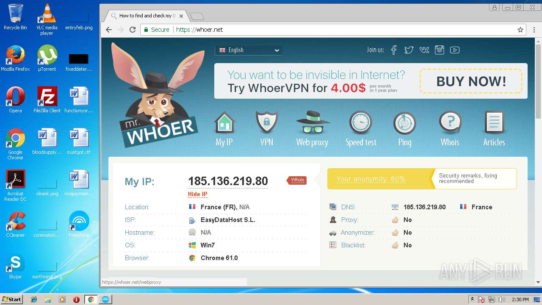Open the Ping radar icon
Viewport: 542px width, 305px height.
pos(405,123)
